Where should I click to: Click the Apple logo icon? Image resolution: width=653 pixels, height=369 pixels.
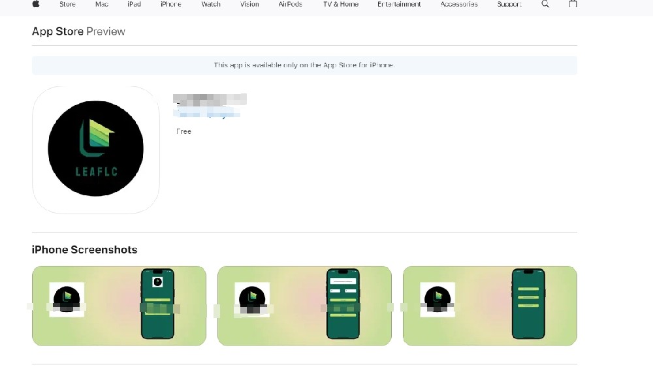(x=37, y=4)
